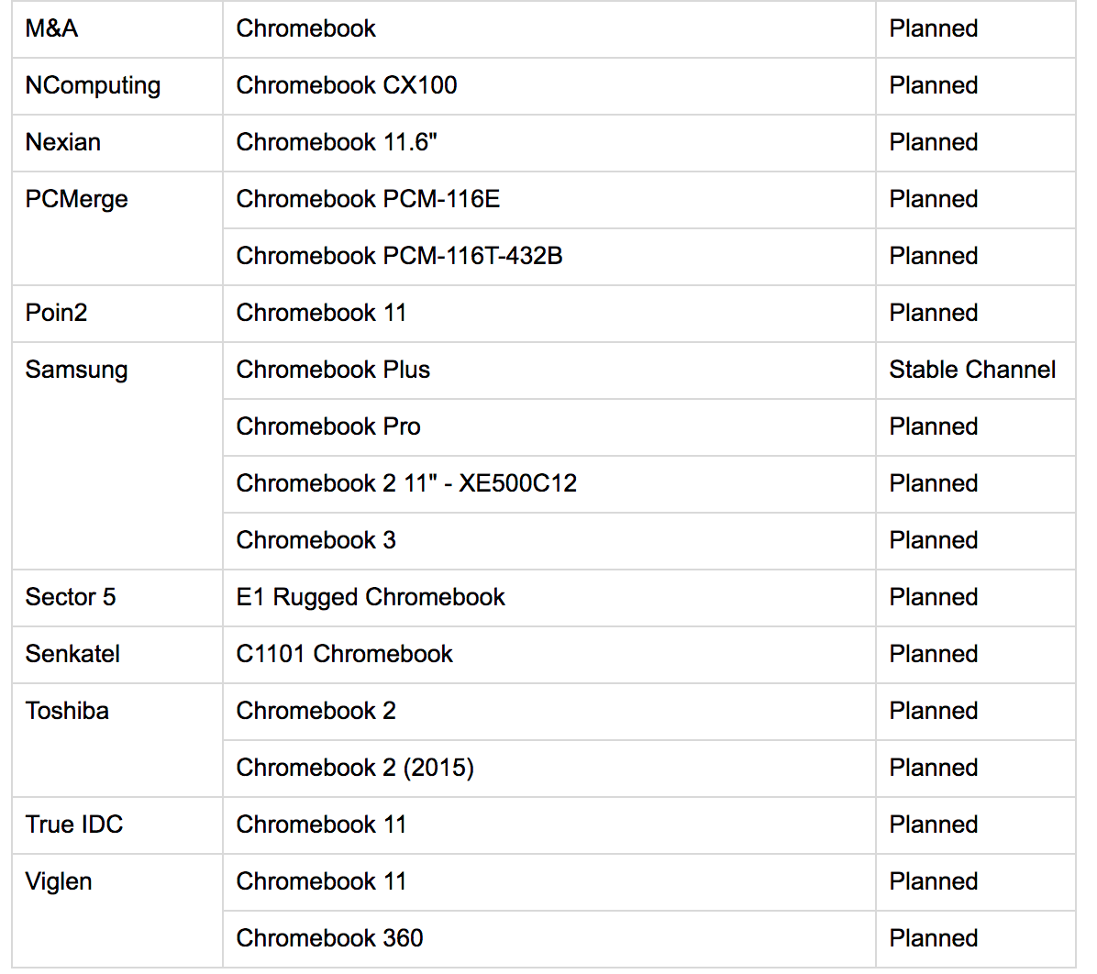Click the E1 Rugged Chromebook text
The width and height of the screenshot is (1097, 974).
click(371, 597)
